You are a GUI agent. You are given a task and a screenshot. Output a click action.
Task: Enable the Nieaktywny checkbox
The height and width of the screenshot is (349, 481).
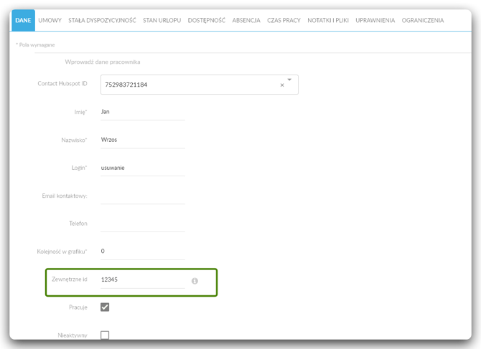[105, 335]
